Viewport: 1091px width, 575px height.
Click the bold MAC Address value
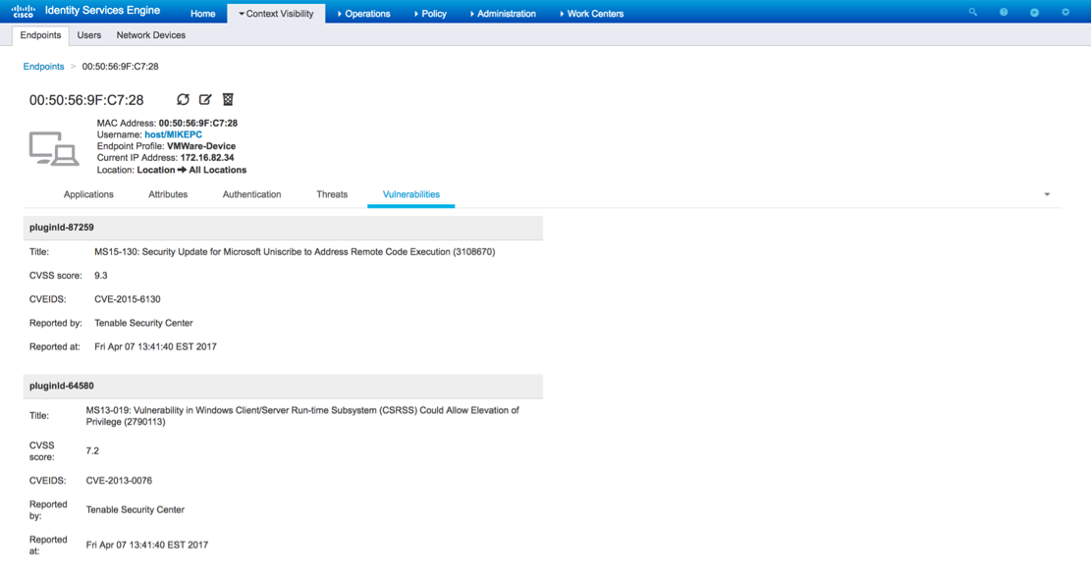198,123
